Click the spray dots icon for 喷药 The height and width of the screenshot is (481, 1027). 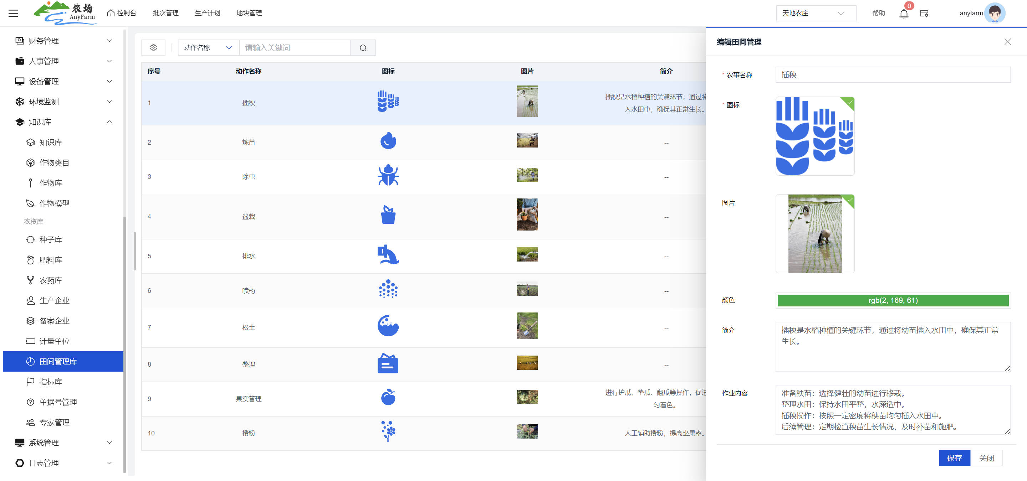tap(388, 289)
